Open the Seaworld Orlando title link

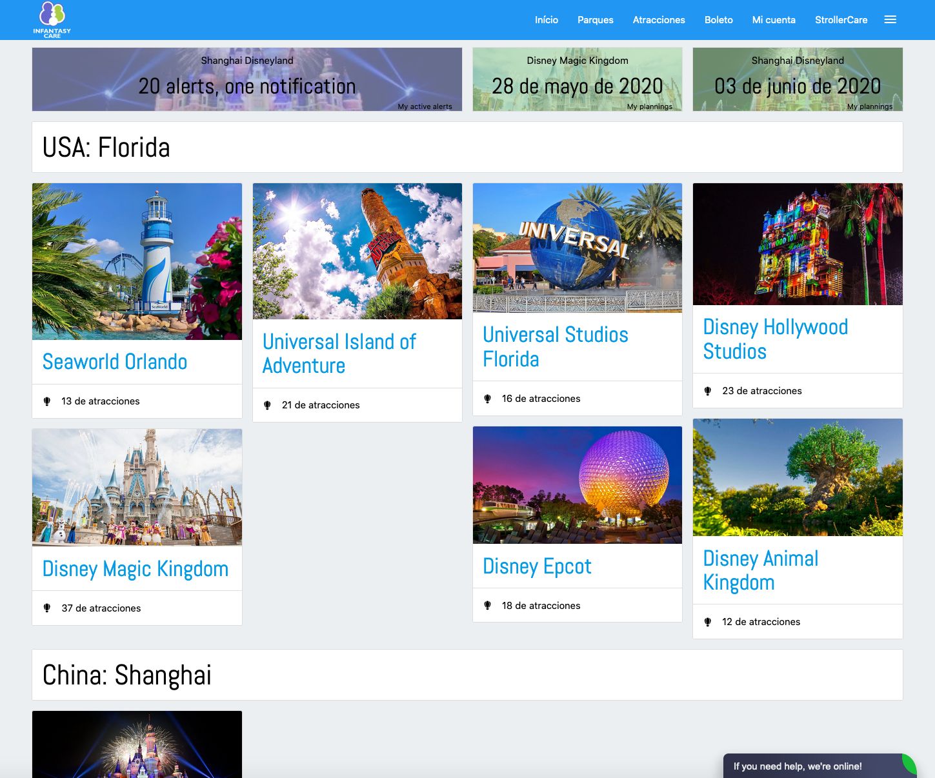point(115,362)
